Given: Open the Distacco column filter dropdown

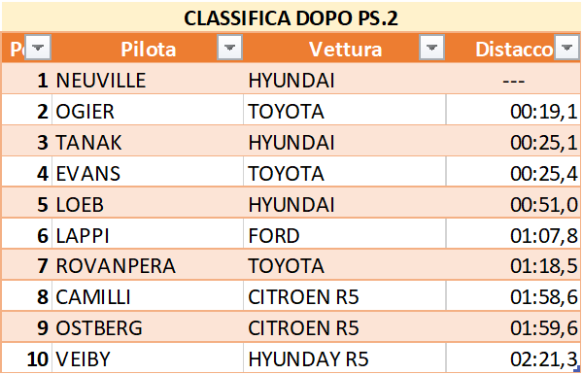Looking at the screenshot, I should pyautogui.click(x=567, y=48).
